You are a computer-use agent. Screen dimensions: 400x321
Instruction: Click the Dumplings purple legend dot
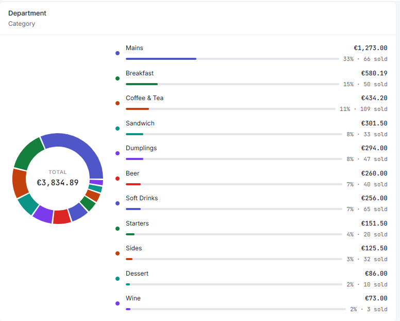118,153
